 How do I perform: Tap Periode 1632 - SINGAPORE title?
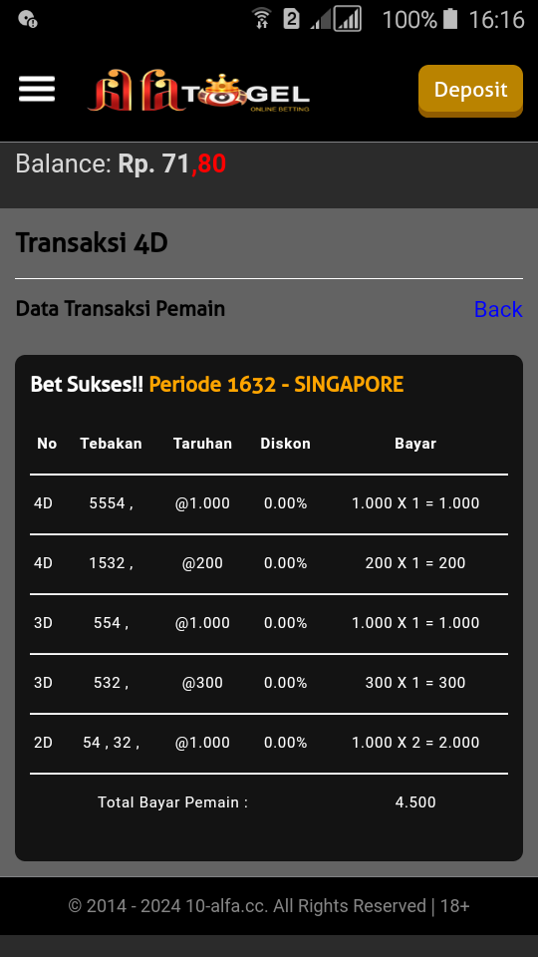coord(276,385)
